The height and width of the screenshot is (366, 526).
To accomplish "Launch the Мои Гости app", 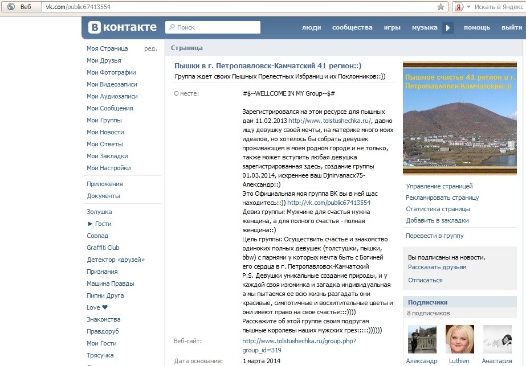I will 101,344.
